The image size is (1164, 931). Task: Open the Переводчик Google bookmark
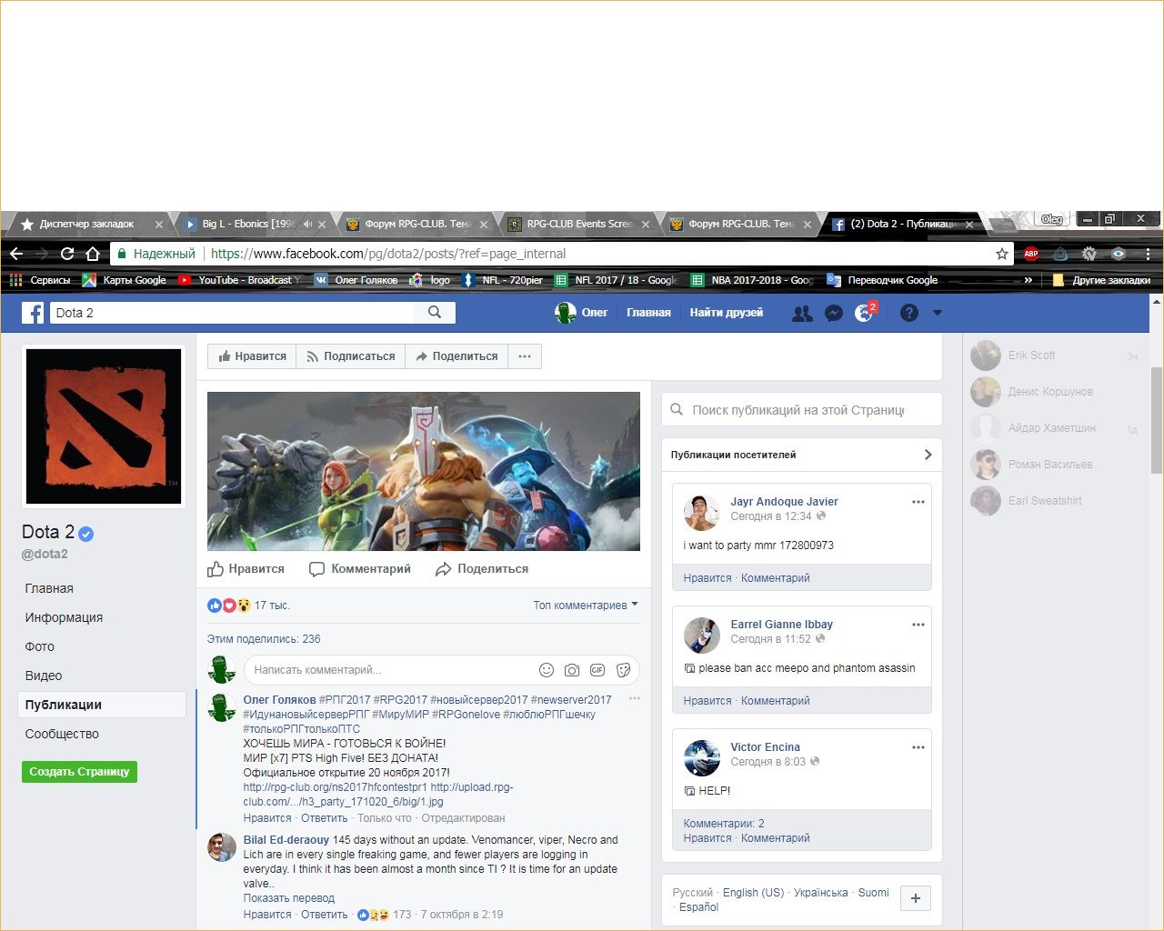(x=882, y=280)
